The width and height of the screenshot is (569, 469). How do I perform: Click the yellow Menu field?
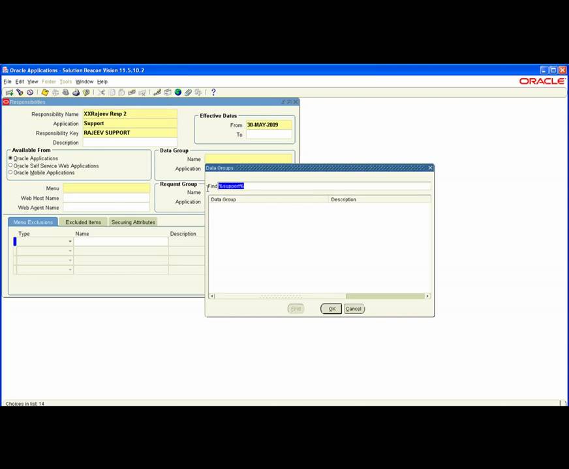point(106,188)
